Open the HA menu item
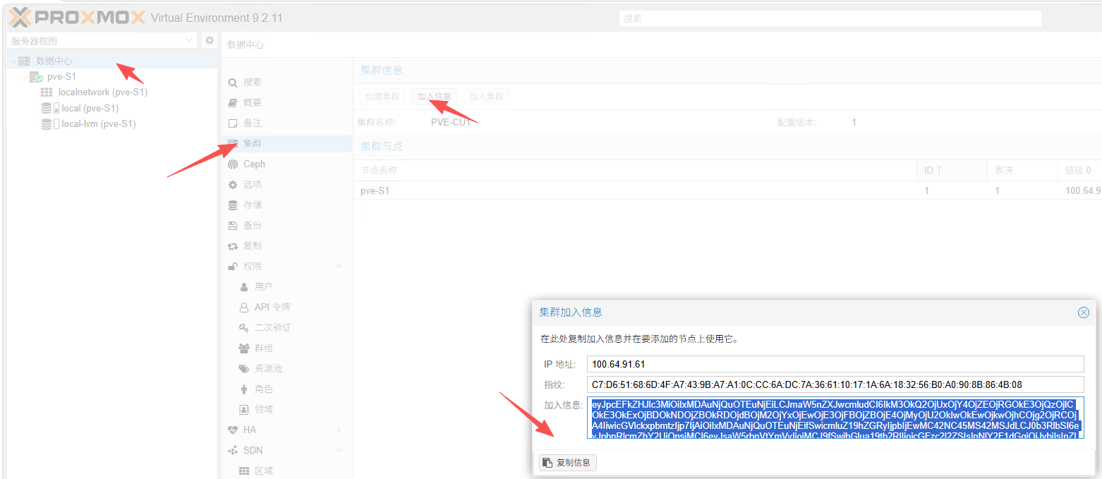This screenshot has width=1102, height=479. point(250,430)
